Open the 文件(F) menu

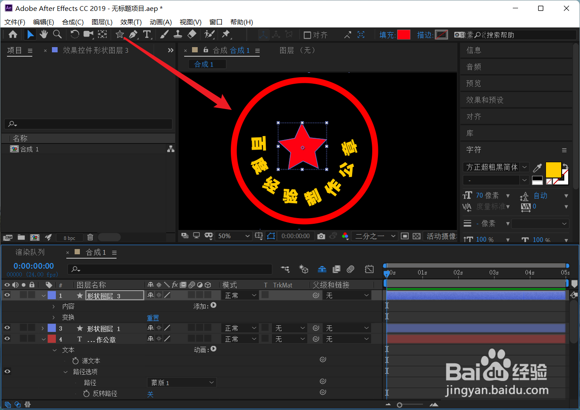coord(15,22)
